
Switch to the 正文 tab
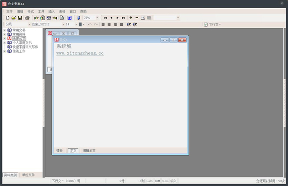tap(73, 151)
